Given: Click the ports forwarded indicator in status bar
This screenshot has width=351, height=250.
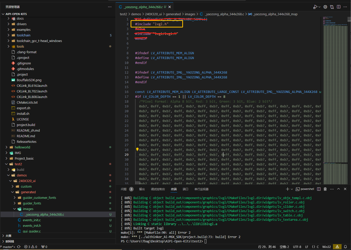Looking at the screenshot, I should click(x=44, y=247).
